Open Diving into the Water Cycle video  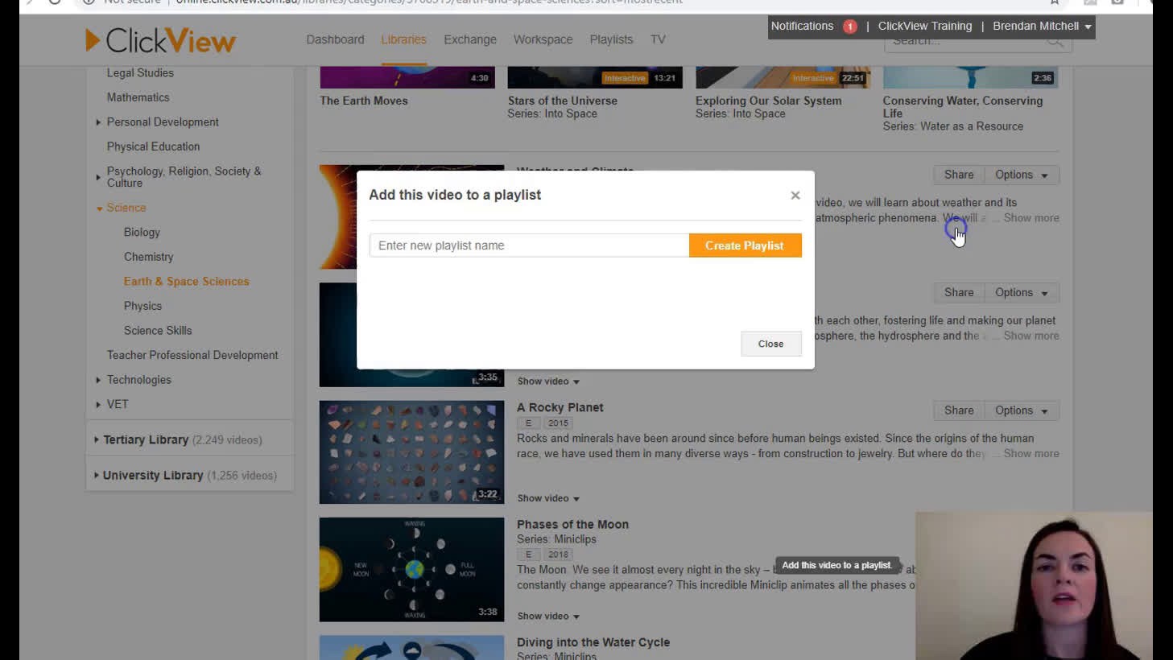tap(593, 642)
